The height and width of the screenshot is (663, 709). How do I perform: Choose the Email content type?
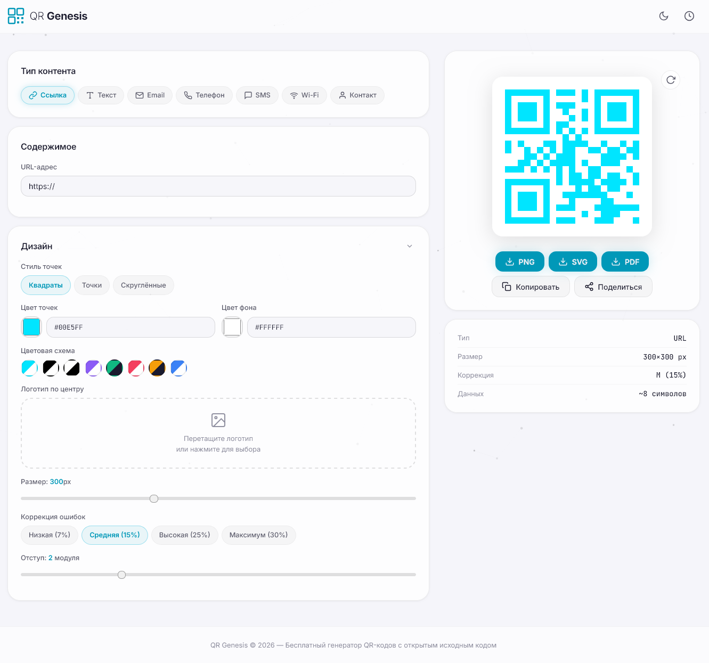click(150, 95)
